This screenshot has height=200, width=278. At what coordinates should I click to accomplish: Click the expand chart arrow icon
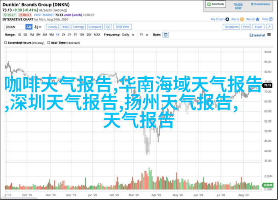coord(269,27)
